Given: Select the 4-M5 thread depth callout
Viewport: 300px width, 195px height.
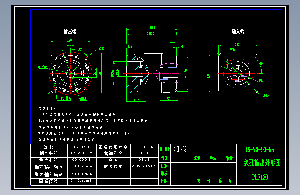Looking at the screenshot, I should tap(233, 49).
